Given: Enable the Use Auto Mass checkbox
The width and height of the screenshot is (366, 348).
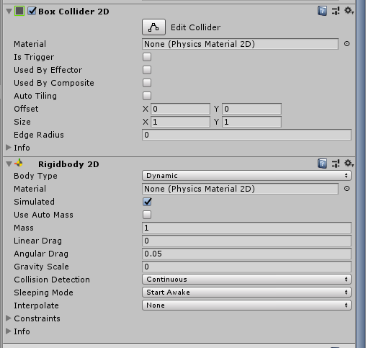Looking at the screenshot, I should (147, 215).
